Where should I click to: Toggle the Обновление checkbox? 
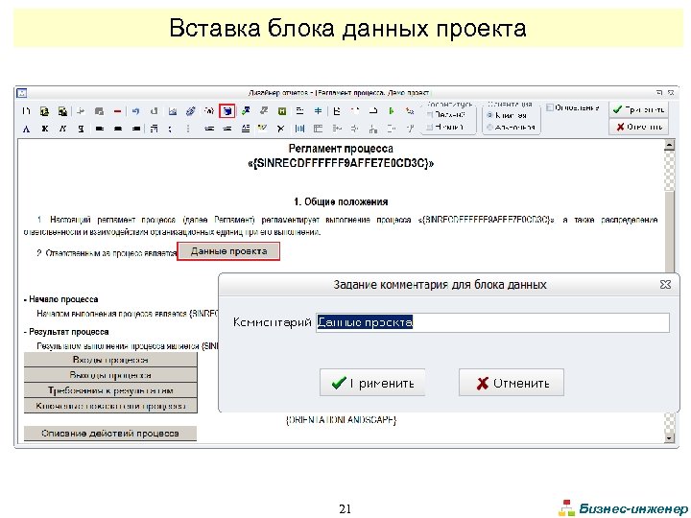[550, 107]
